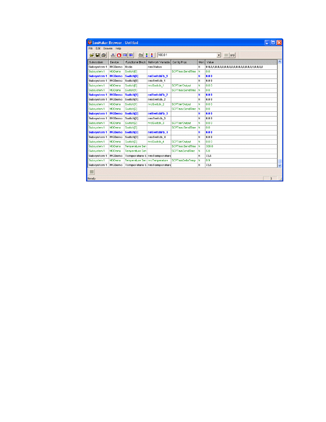Close the LonMaker Browser window
This screenshot has width=326, height=422.
[x=279, y=43]
